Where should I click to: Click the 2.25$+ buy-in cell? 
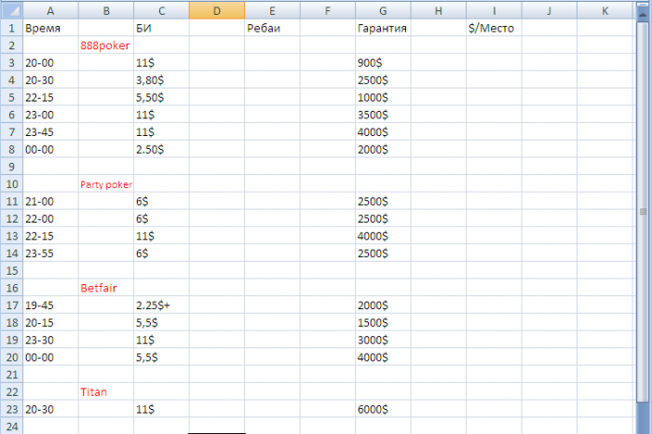[161, 305]
